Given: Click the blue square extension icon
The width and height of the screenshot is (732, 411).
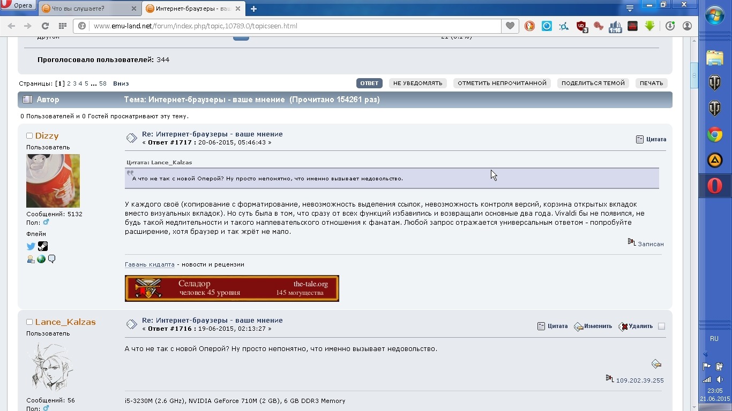Looking at the screenshot, I should [x=547, y=26].
